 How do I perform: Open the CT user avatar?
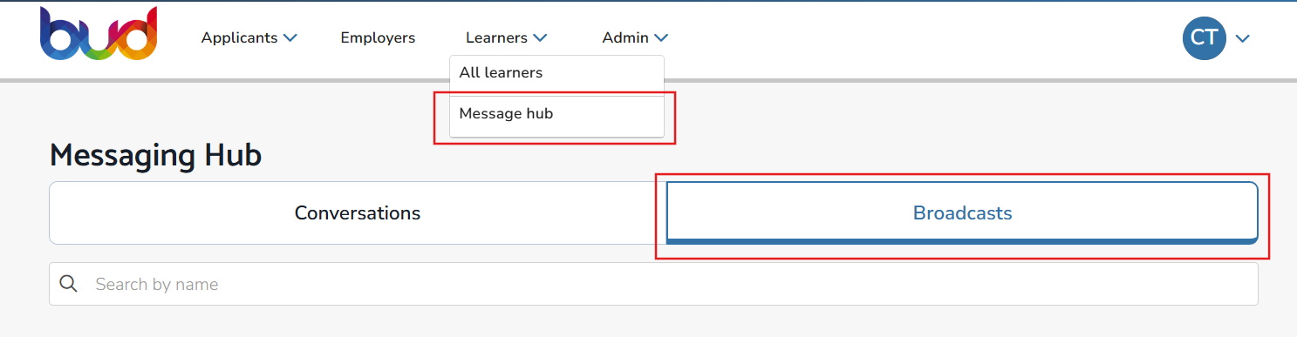click(1205, 37)
